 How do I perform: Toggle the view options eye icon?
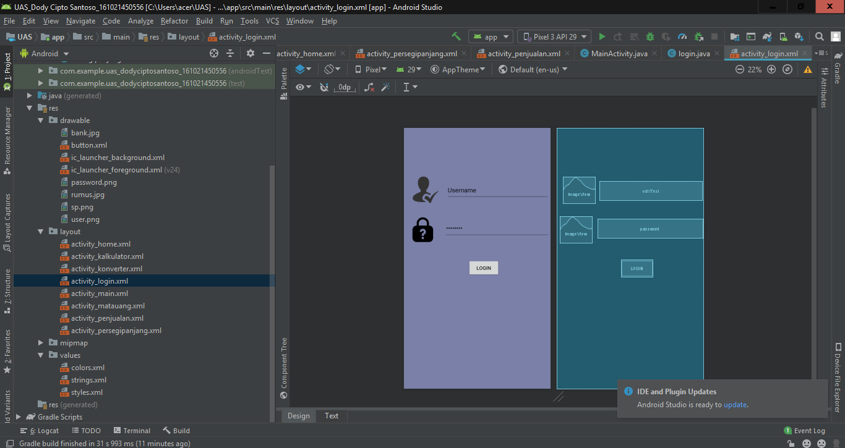[x=301, y=87]
